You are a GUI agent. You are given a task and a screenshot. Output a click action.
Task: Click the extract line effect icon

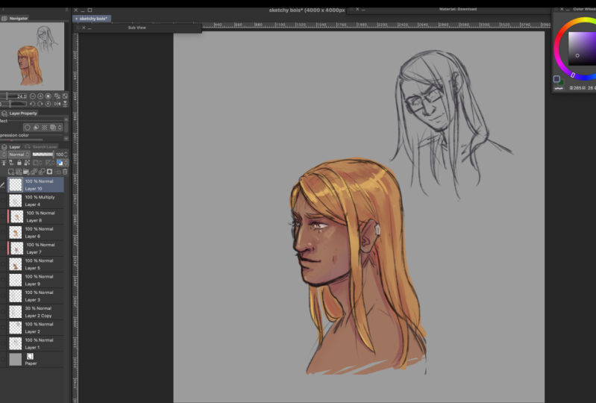pyautogui.click(x=36, y=128)
